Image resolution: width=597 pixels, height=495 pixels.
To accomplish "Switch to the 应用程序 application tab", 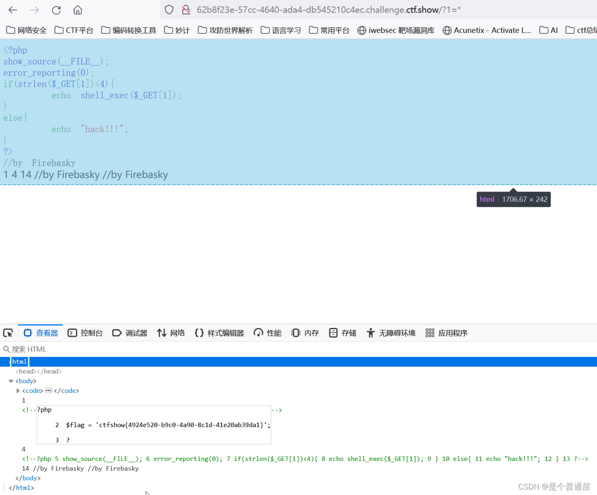I will pyautogui.click(x=446, y=333).
